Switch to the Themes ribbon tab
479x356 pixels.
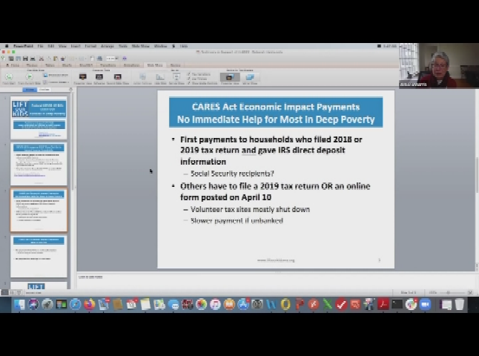tap(32, 65)
